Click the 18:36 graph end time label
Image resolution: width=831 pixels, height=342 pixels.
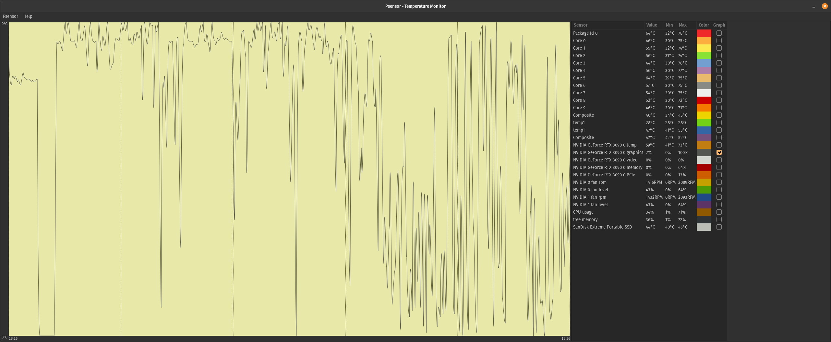(x=566, y=338)
